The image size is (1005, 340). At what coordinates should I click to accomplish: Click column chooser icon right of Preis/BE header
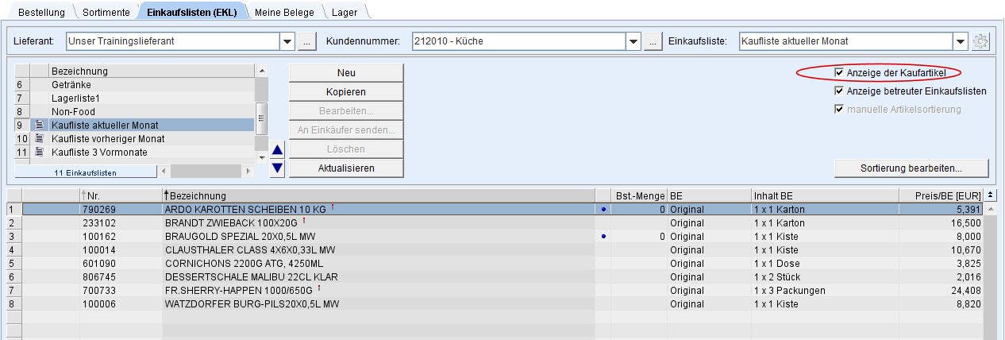[x=990, y=195]
